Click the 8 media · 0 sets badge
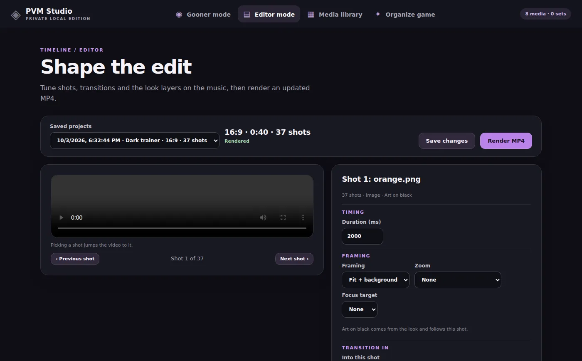The image size is (582, 361). 545,14
